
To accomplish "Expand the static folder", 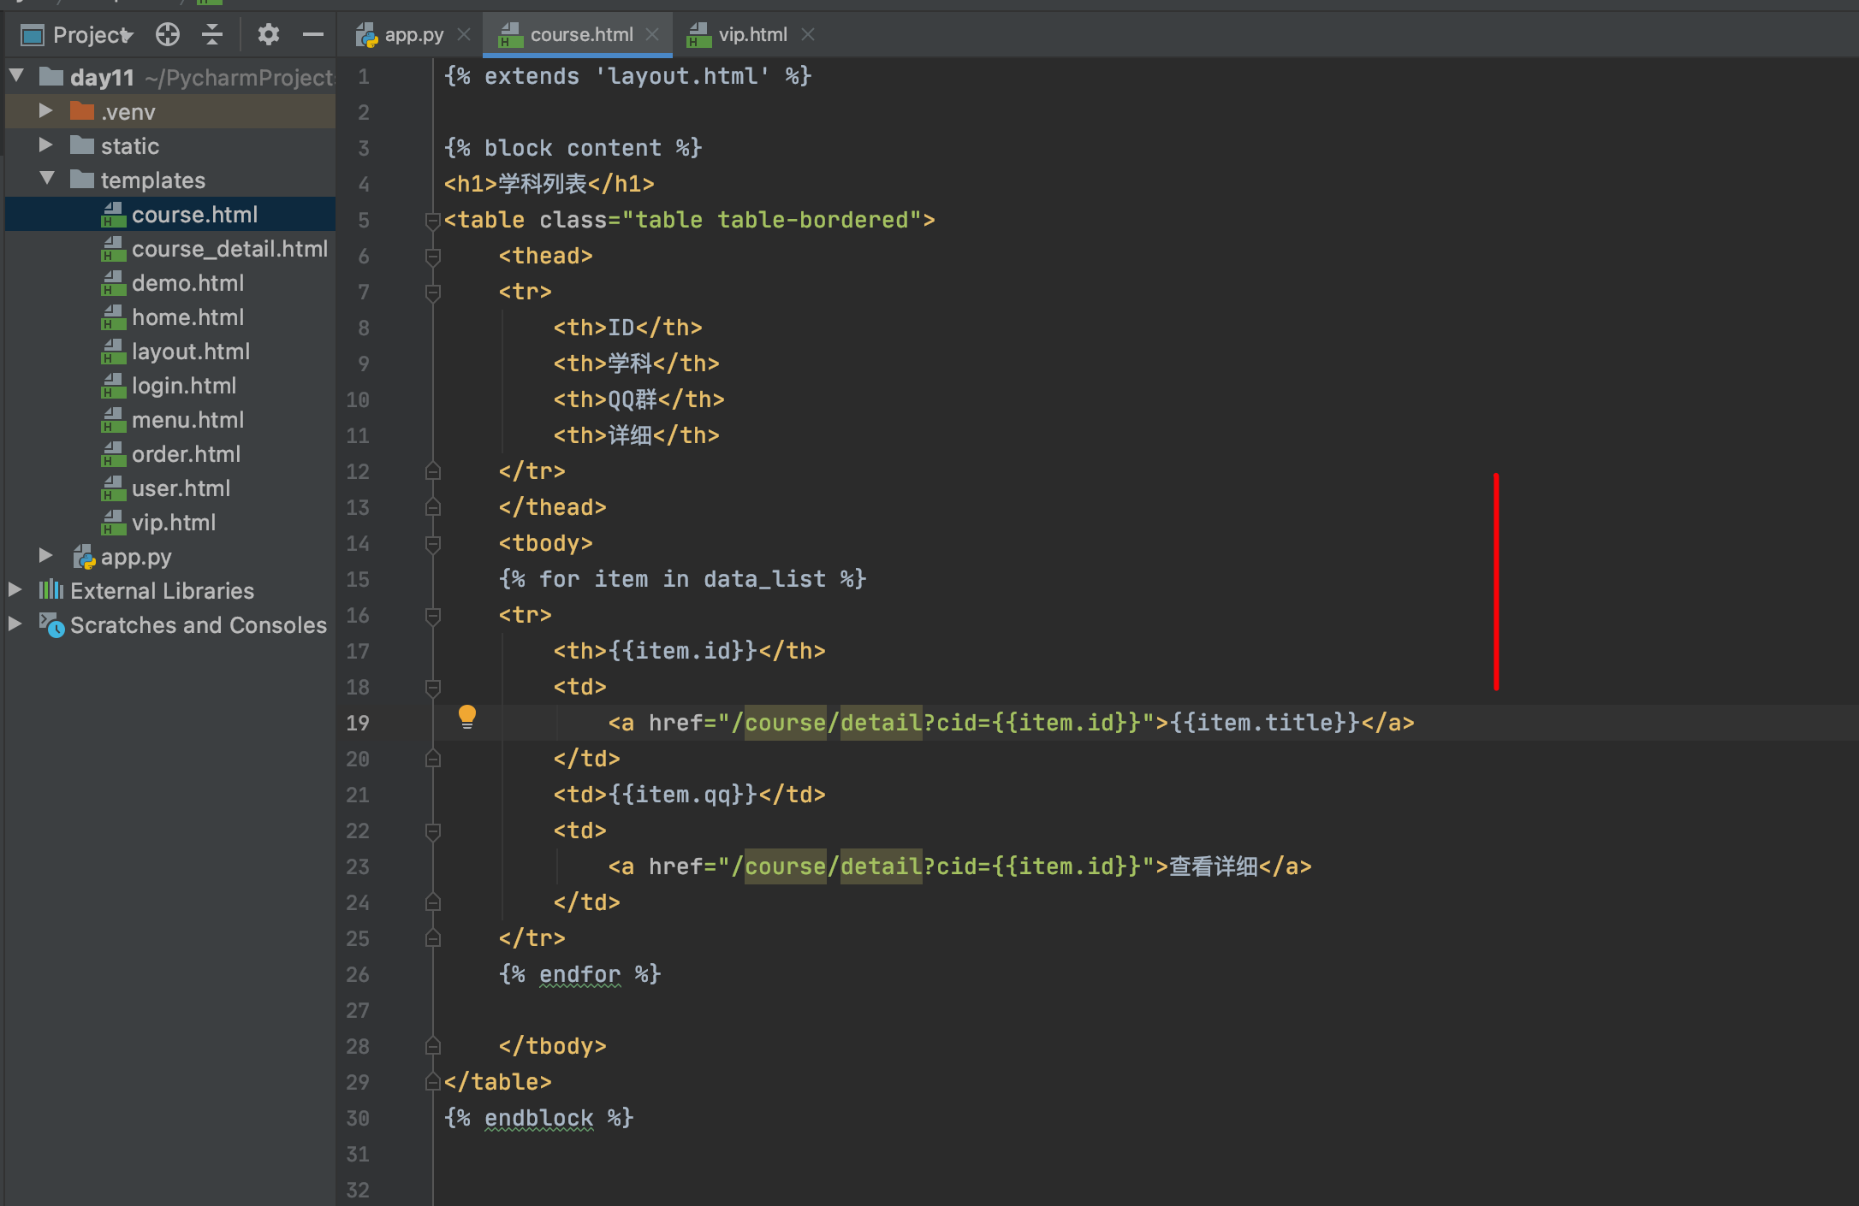I will click(x=46, y=145).
